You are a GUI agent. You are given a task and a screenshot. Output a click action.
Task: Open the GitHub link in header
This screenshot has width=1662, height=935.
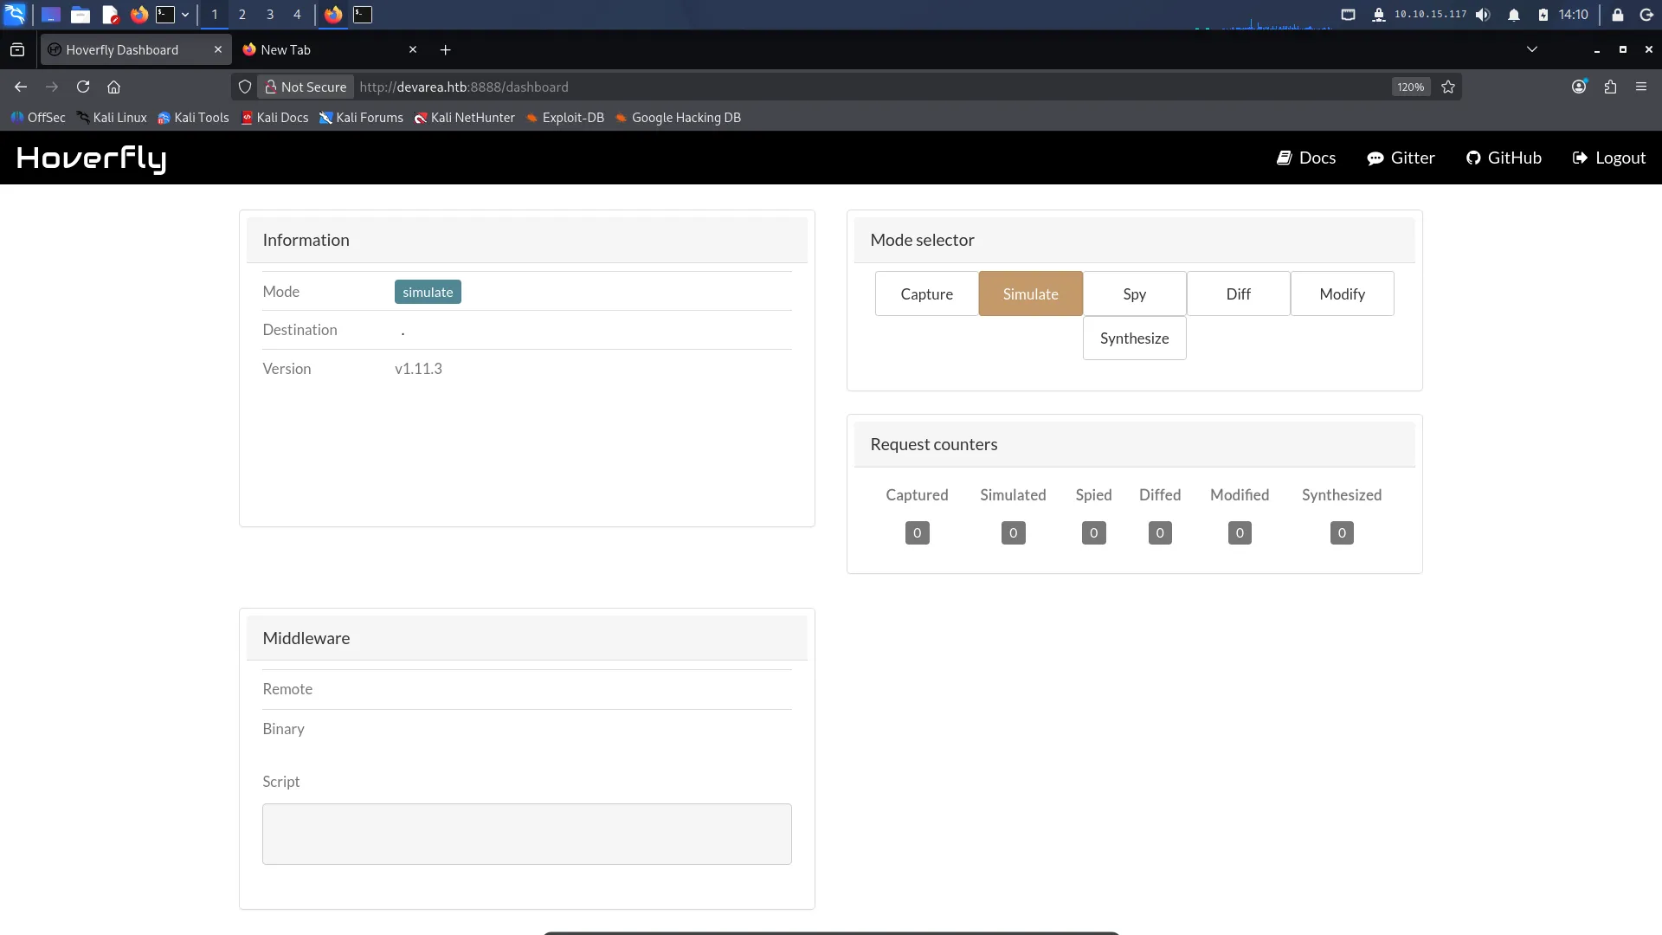1504,158
